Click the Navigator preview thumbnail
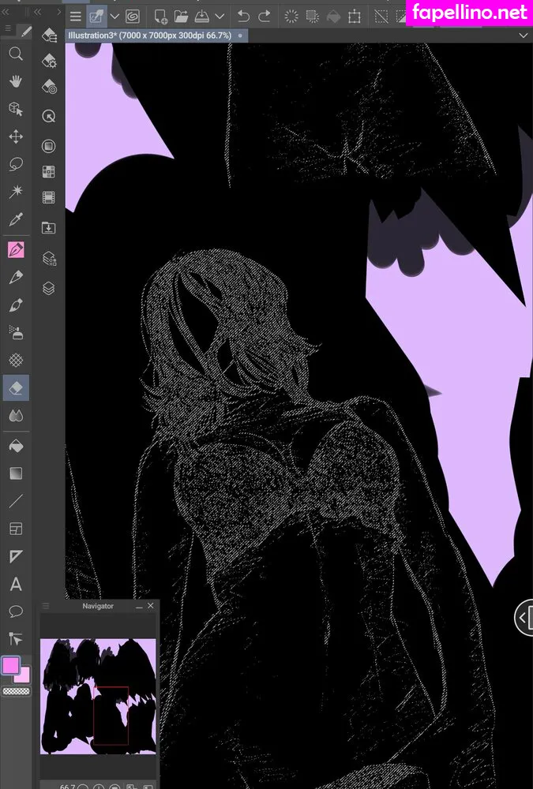The image size is (533, 789). pos(99,697)
